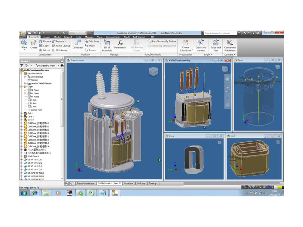The width and height of the screenshot is (303, 227).
Task: Open the Tank.ipt document tab
Action: (x=152, y=183)
